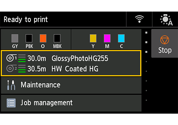
Task: Tap the Job management list icon
Action: (11, 103)
